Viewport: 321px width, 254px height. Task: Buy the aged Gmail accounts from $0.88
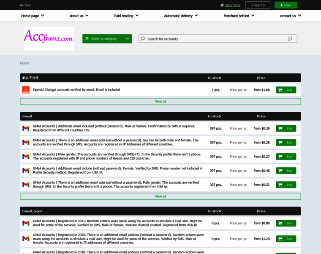click(286, 223)
